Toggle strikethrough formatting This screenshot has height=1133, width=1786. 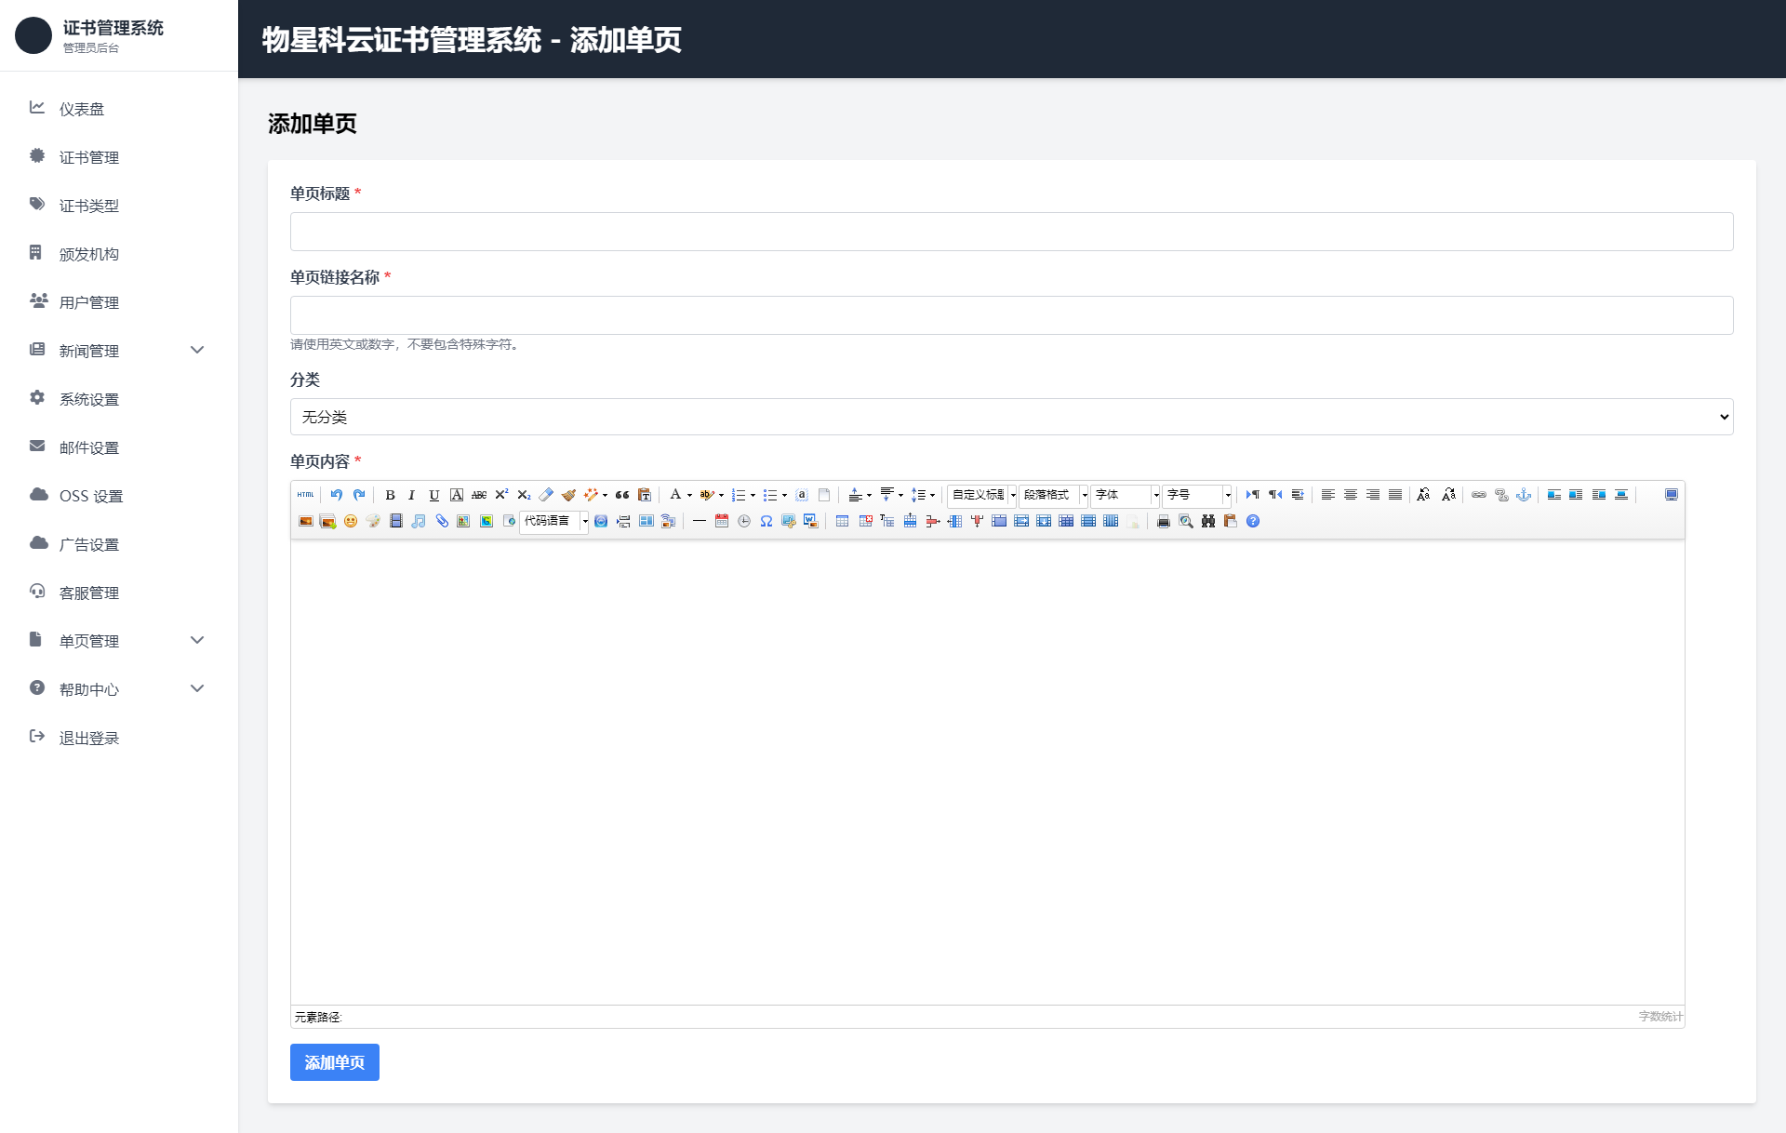tap(479, 495)
